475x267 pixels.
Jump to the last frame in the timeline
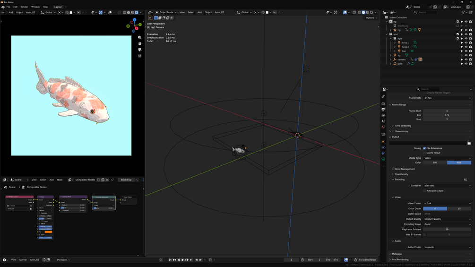191,260
